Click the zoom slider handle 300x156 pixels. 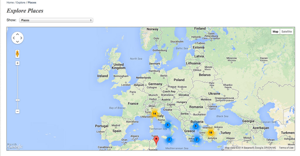pos(17,100)
